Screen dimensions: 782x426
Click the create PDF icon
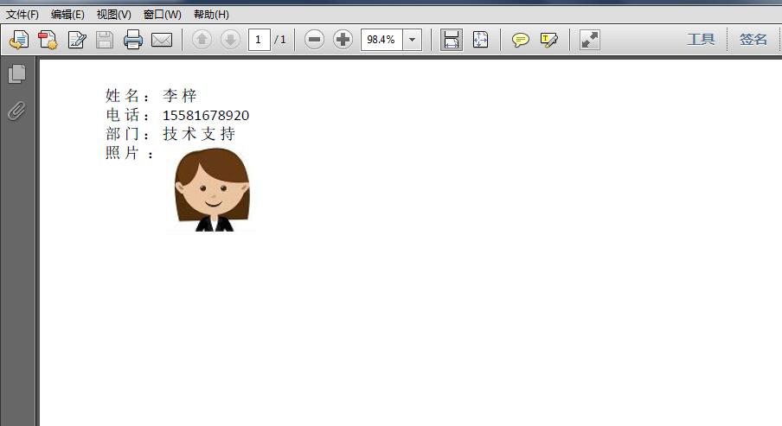[x=48, y=40]
